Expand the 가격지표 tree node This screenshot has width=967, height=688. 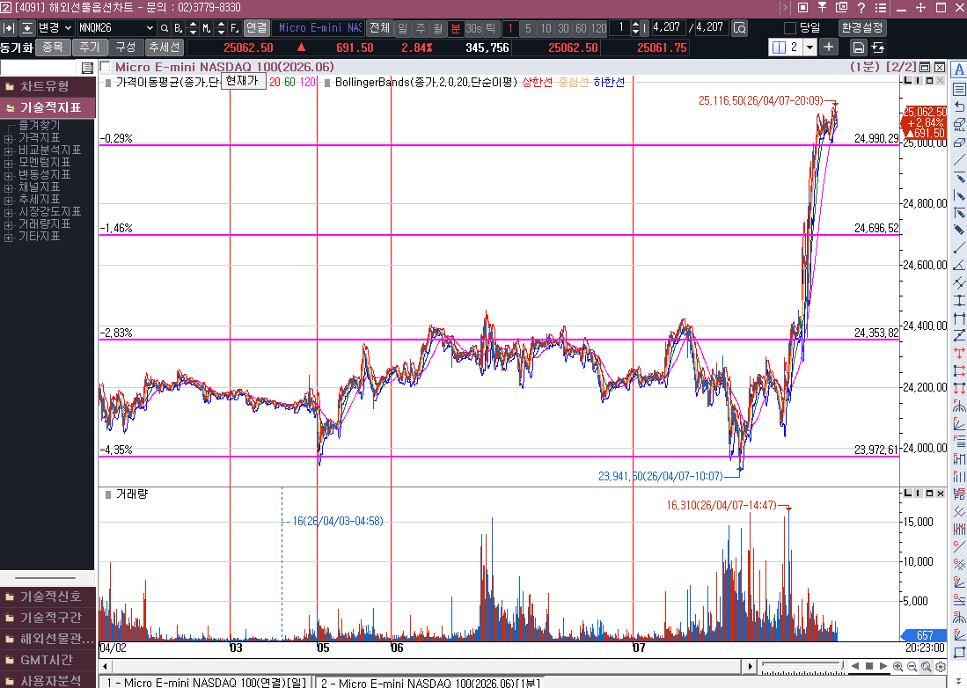9,138
